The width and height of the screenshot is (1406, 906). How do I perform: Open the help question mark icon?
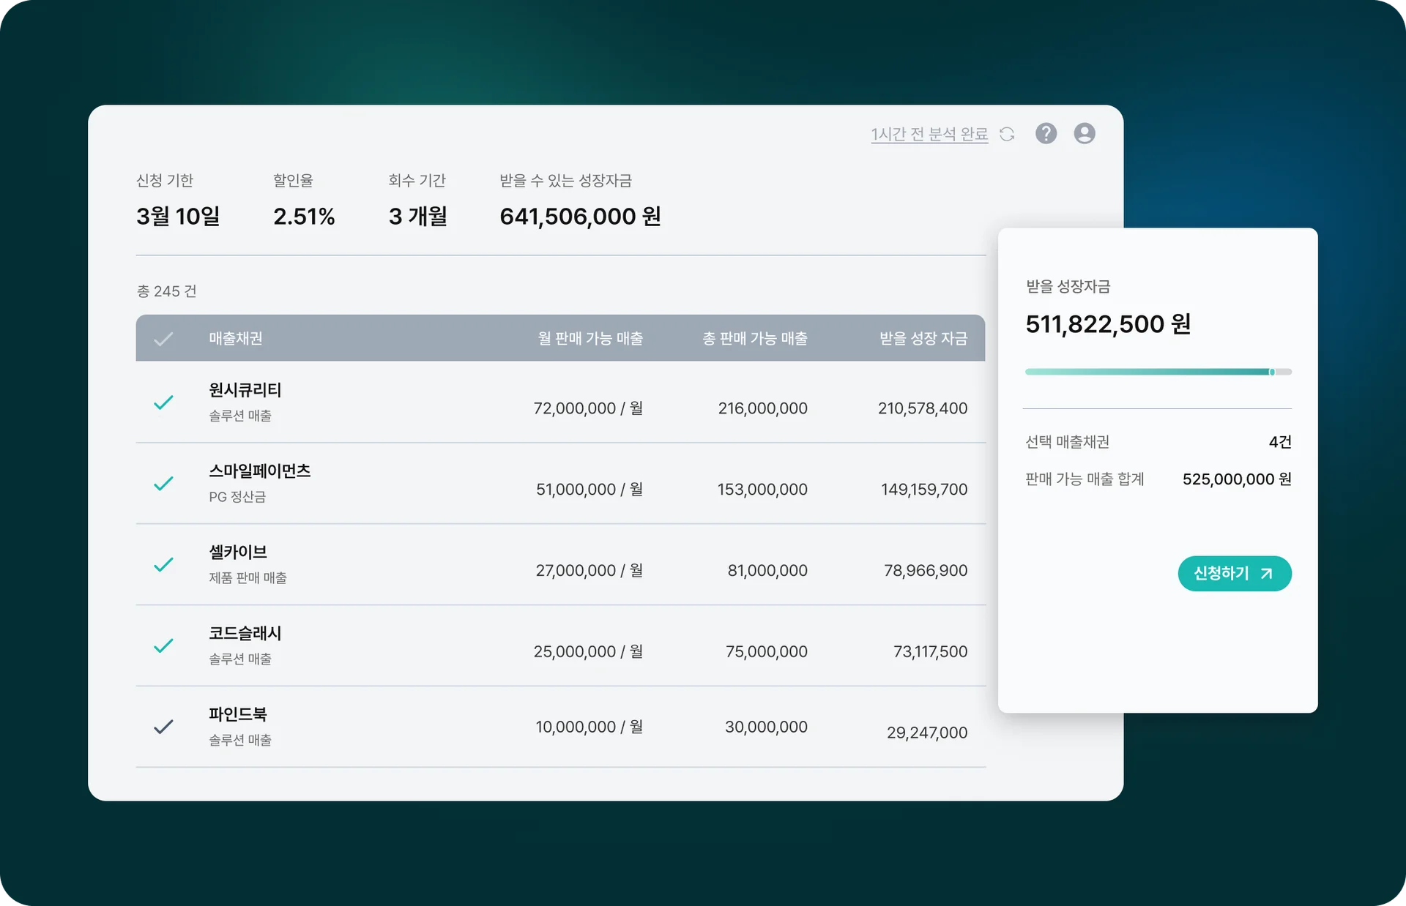1046,133
